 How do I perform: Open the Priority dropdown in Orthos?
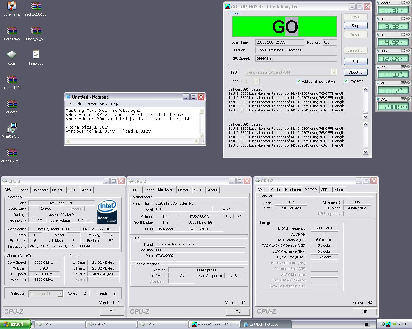(x=256, y=81)
